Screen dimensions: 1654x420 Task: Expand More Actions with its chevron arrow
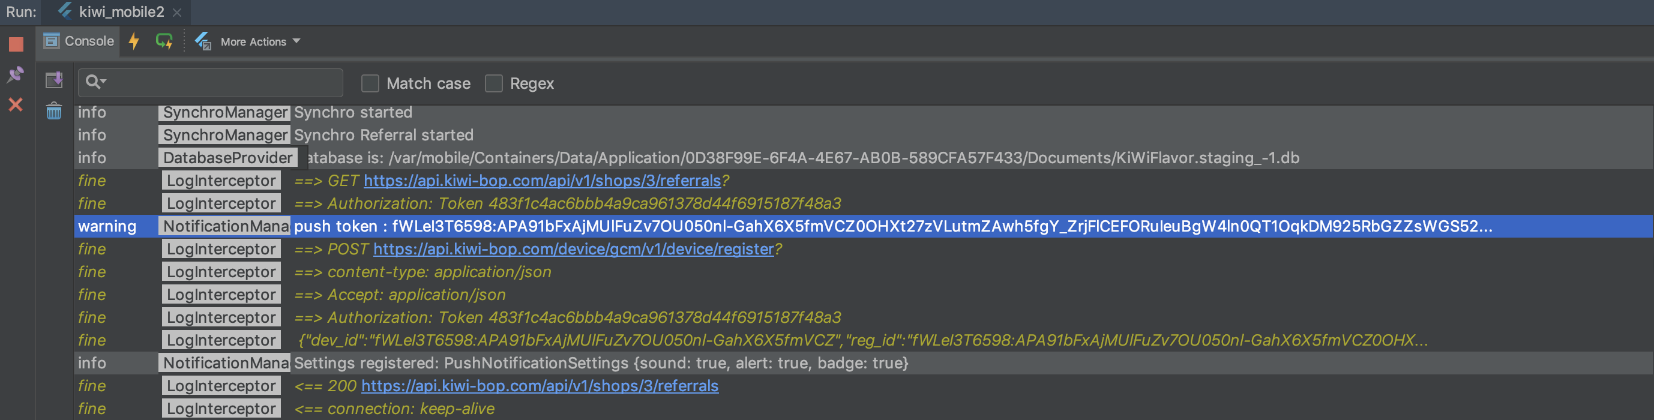[296, 41]
